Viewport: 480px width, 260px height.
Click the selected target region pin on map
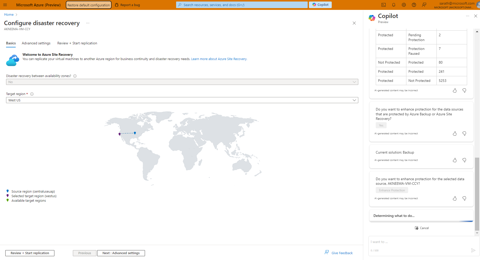tap(119, 134)
